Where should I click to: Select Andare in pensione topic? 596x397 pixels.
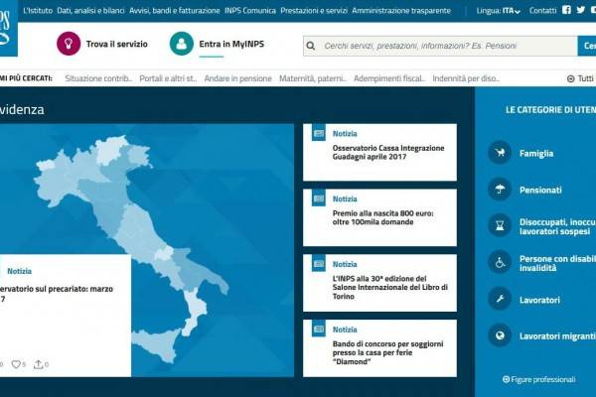tap(238, 78)
